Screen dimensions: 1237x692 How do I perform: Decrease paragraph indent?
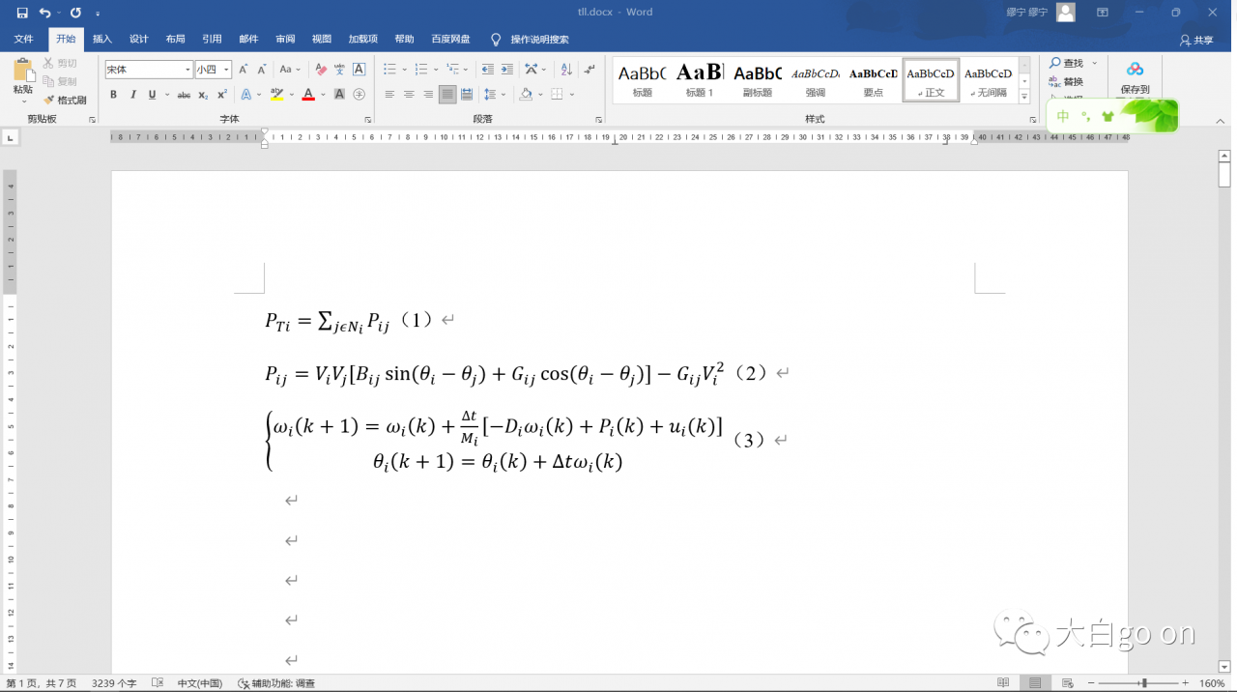[487, 70]
